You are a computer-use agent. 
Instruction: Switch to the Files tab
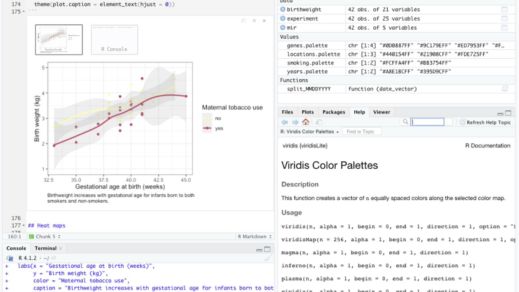coord(287,112)
